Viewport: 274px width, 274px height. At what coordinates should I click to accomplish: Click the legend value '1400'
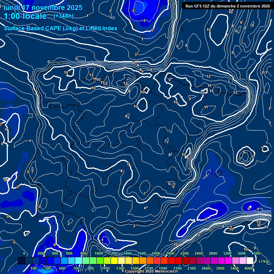127,253
